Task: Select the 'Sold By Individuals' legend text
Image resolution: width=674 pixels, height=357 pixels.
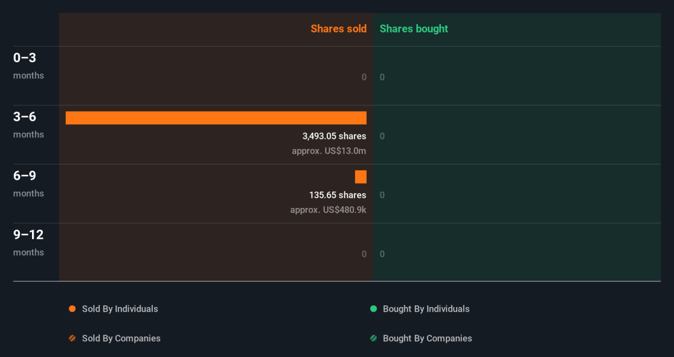Action: pos(120,309)
